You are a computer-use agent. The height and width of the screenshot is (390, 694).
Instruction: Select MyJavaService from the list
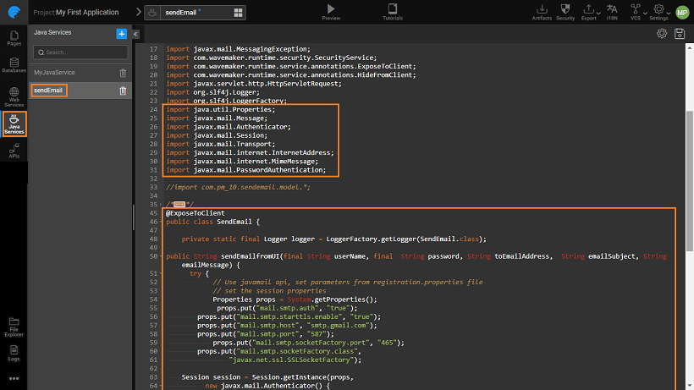pyautogui.click(x=54, y=73)
